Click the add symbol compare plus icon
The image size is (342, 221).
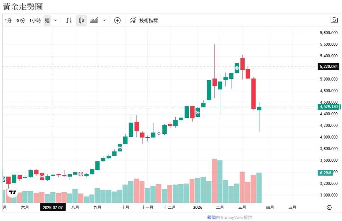pyautogui.click(x=117, y=20)
